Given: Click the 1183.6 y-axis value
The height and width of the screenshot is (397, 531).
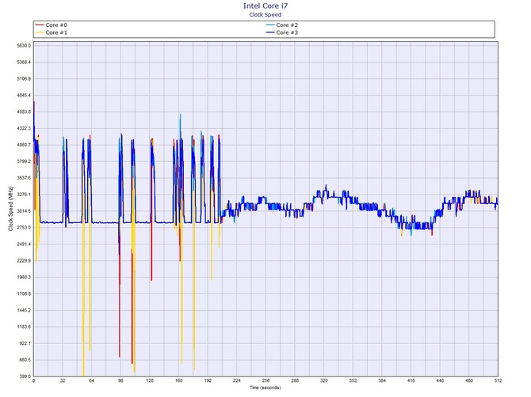Looking at the screenshot, I should (24, 327).
